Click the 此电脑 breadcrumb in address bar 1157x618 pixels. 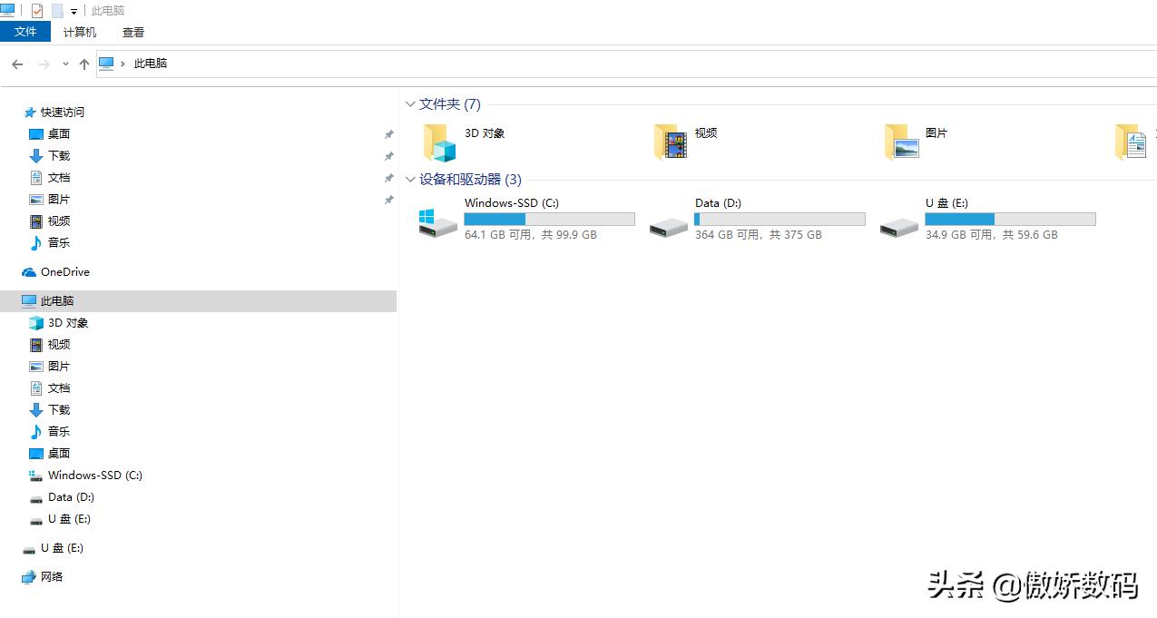click(x=151, y=64)
